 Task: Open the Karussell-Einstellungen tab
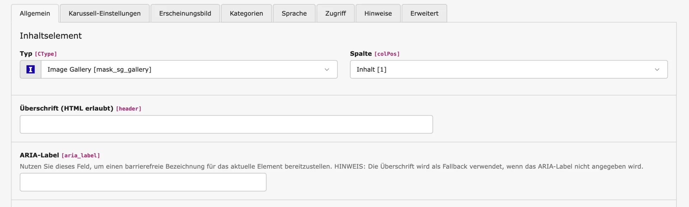[104, 14]
